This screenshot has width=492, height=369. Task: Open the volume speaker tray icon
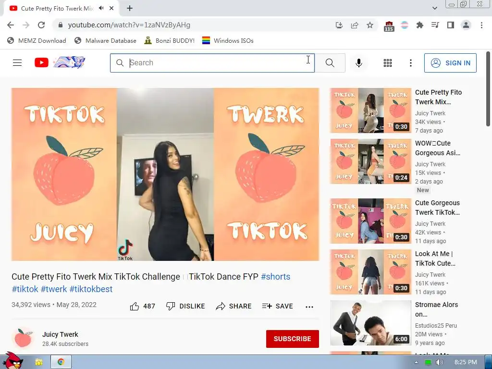439,362
